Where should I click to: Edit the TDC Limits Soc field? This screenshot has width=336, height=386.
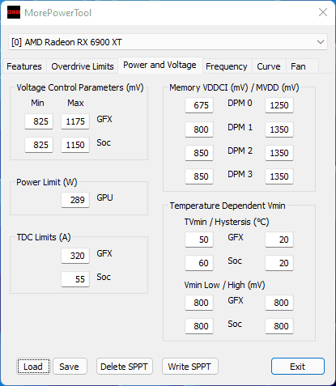pyautogui.click(x=75, y=279)
